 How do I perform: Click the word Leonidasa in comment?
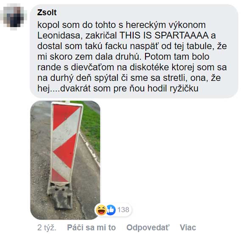point(59,36)
